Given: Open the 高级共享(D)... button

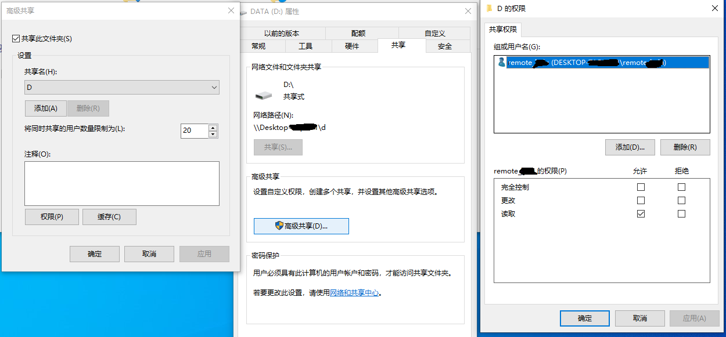Looking at the screenshot, I should (301, 226).
